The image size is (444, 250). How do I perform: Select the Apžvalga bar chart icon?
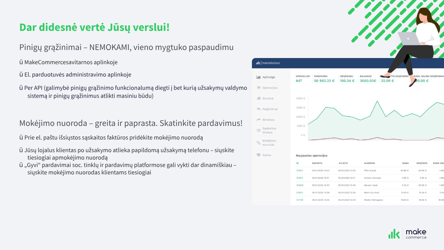pyautogui.click(x=258, y=77)
